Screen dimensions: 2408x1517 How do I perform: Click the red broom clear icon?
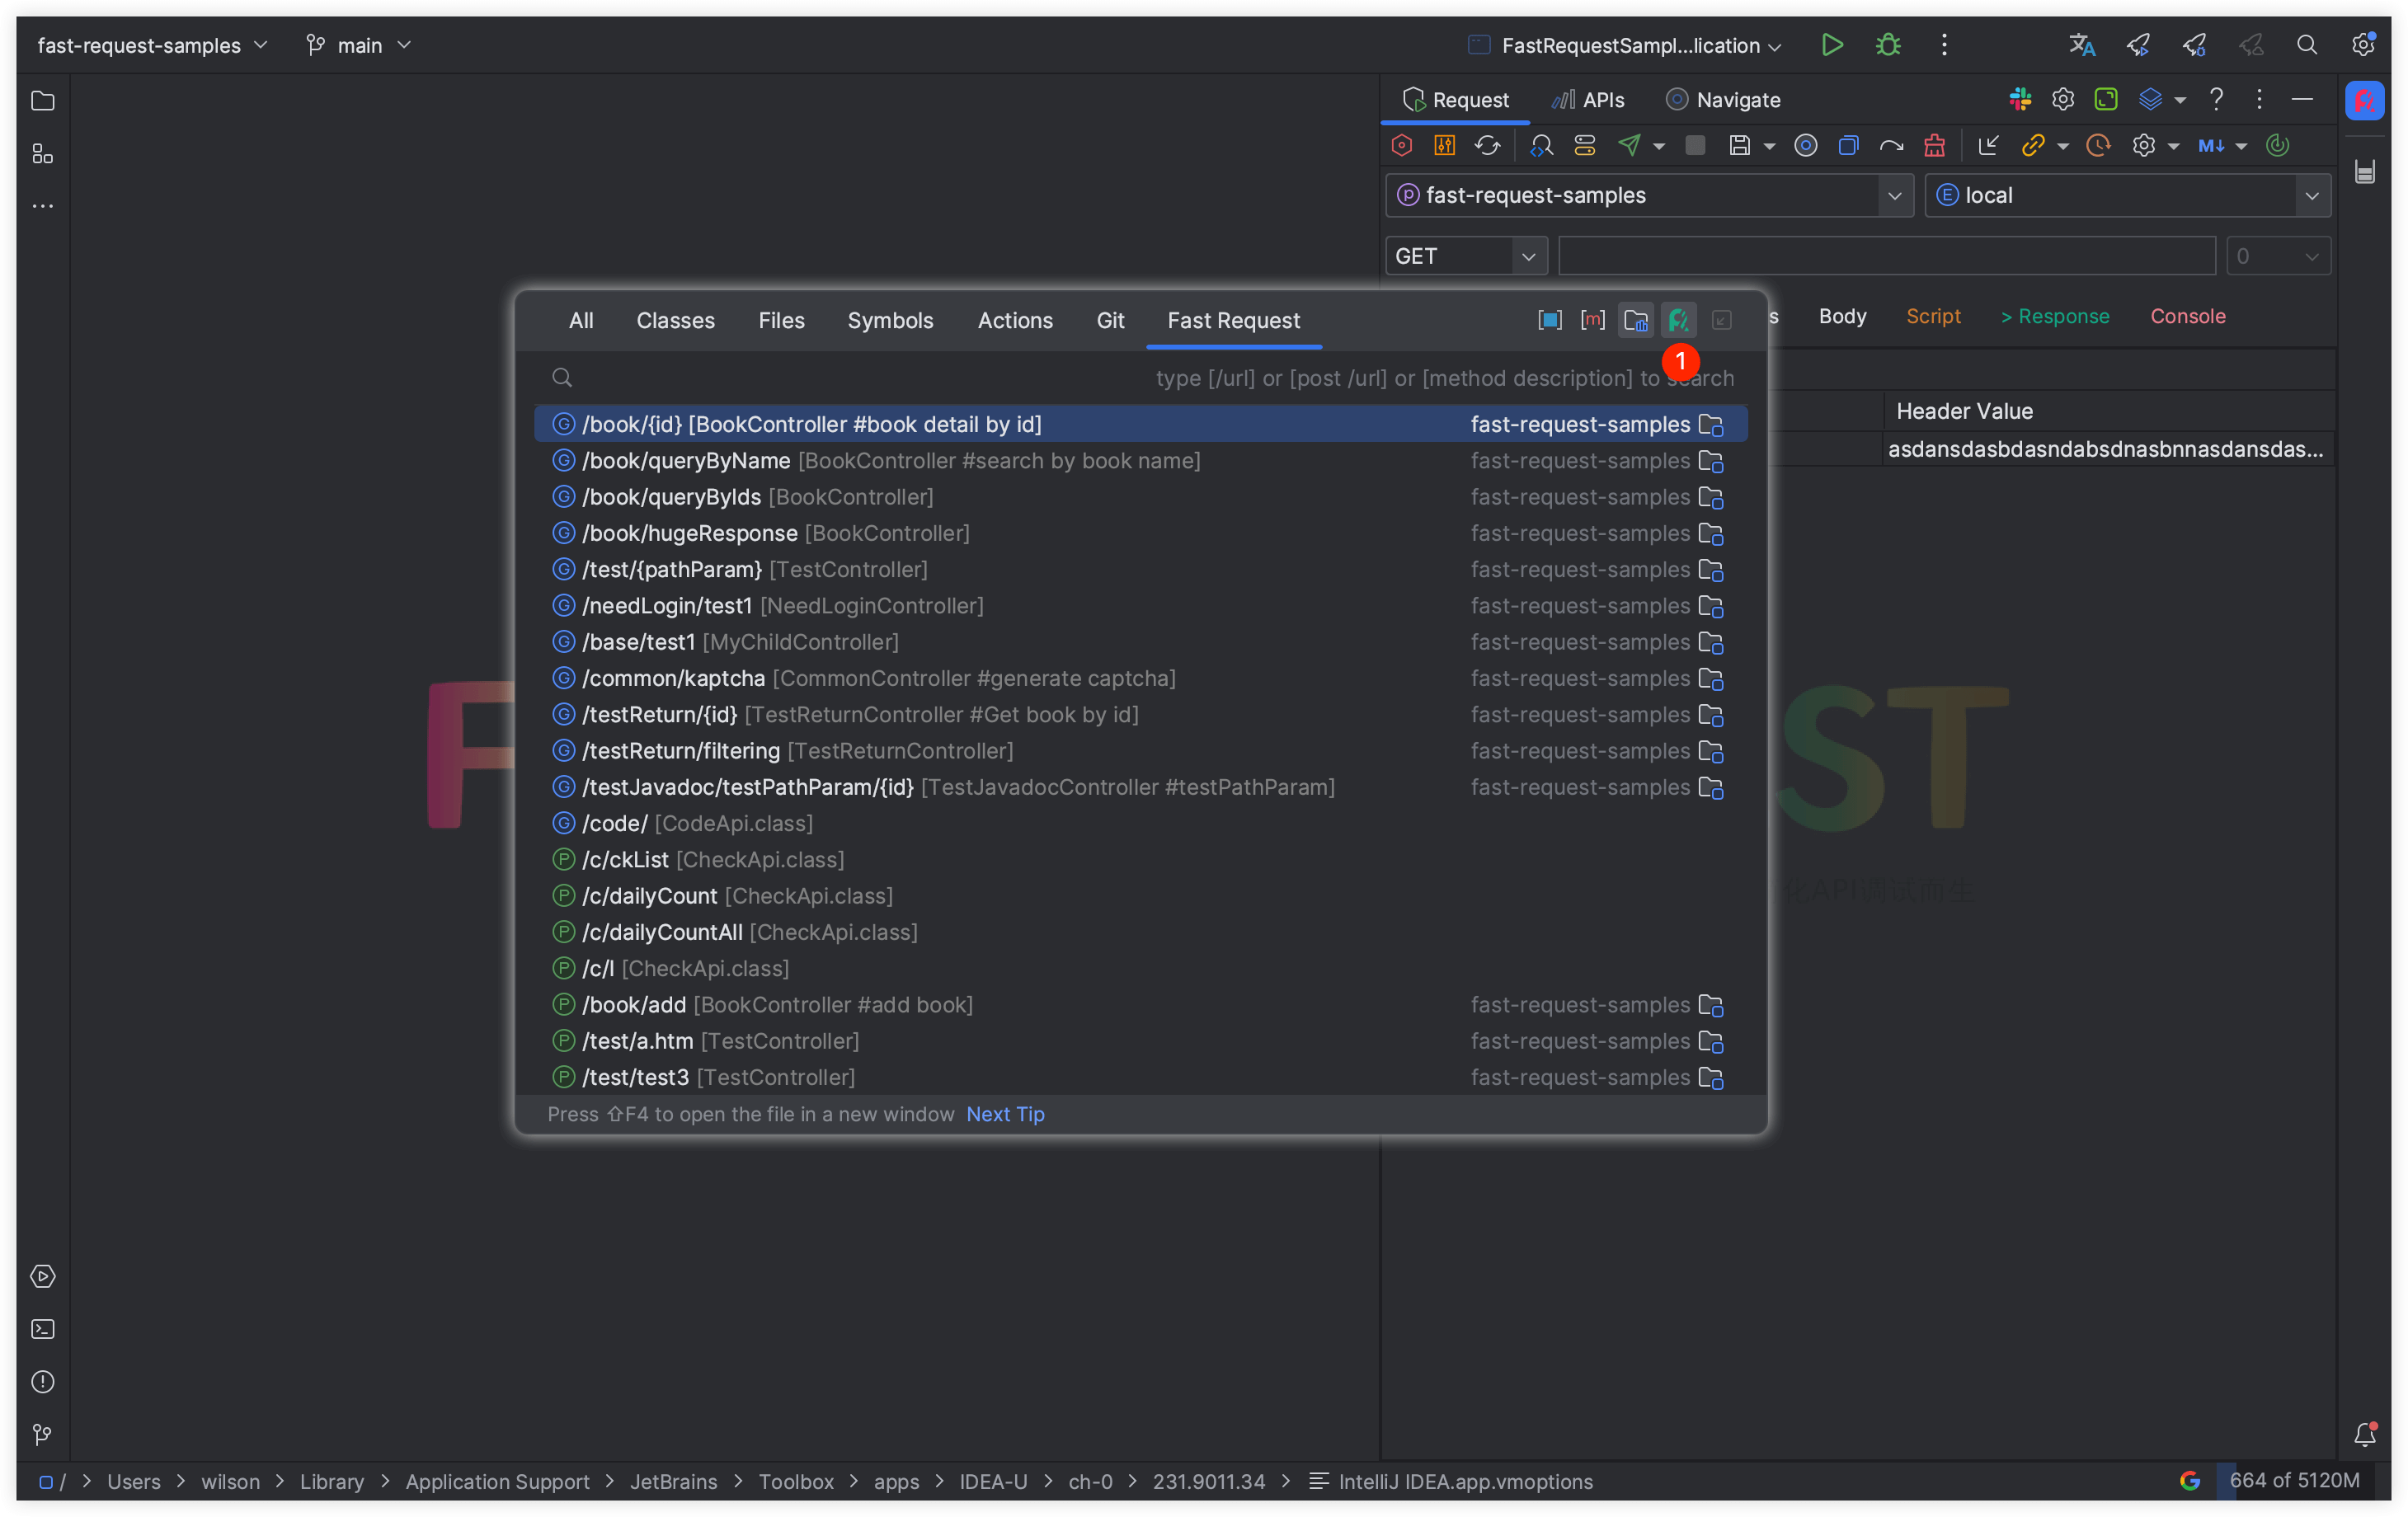[x=1934, y=145]
